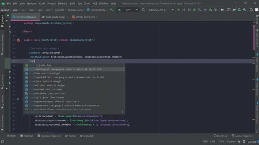The image size is (259, 145).
Task: Click the Sync Project with Gradle icon
Action: click(x=234, y=10)
